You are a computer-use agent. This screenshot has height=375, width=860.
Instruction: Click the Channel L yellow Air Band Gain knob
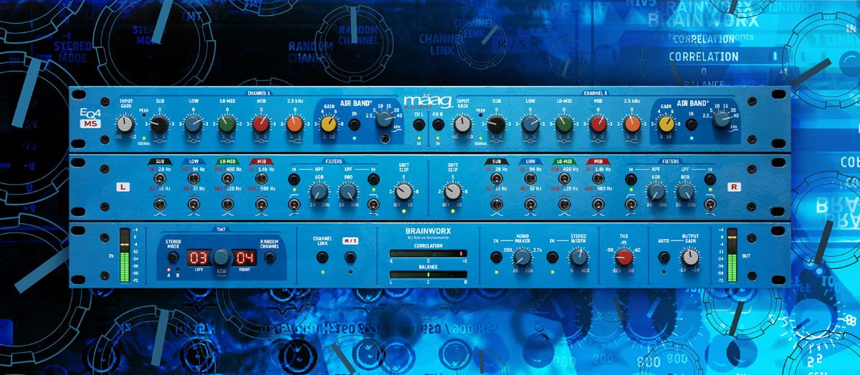[x=329, y=125]
